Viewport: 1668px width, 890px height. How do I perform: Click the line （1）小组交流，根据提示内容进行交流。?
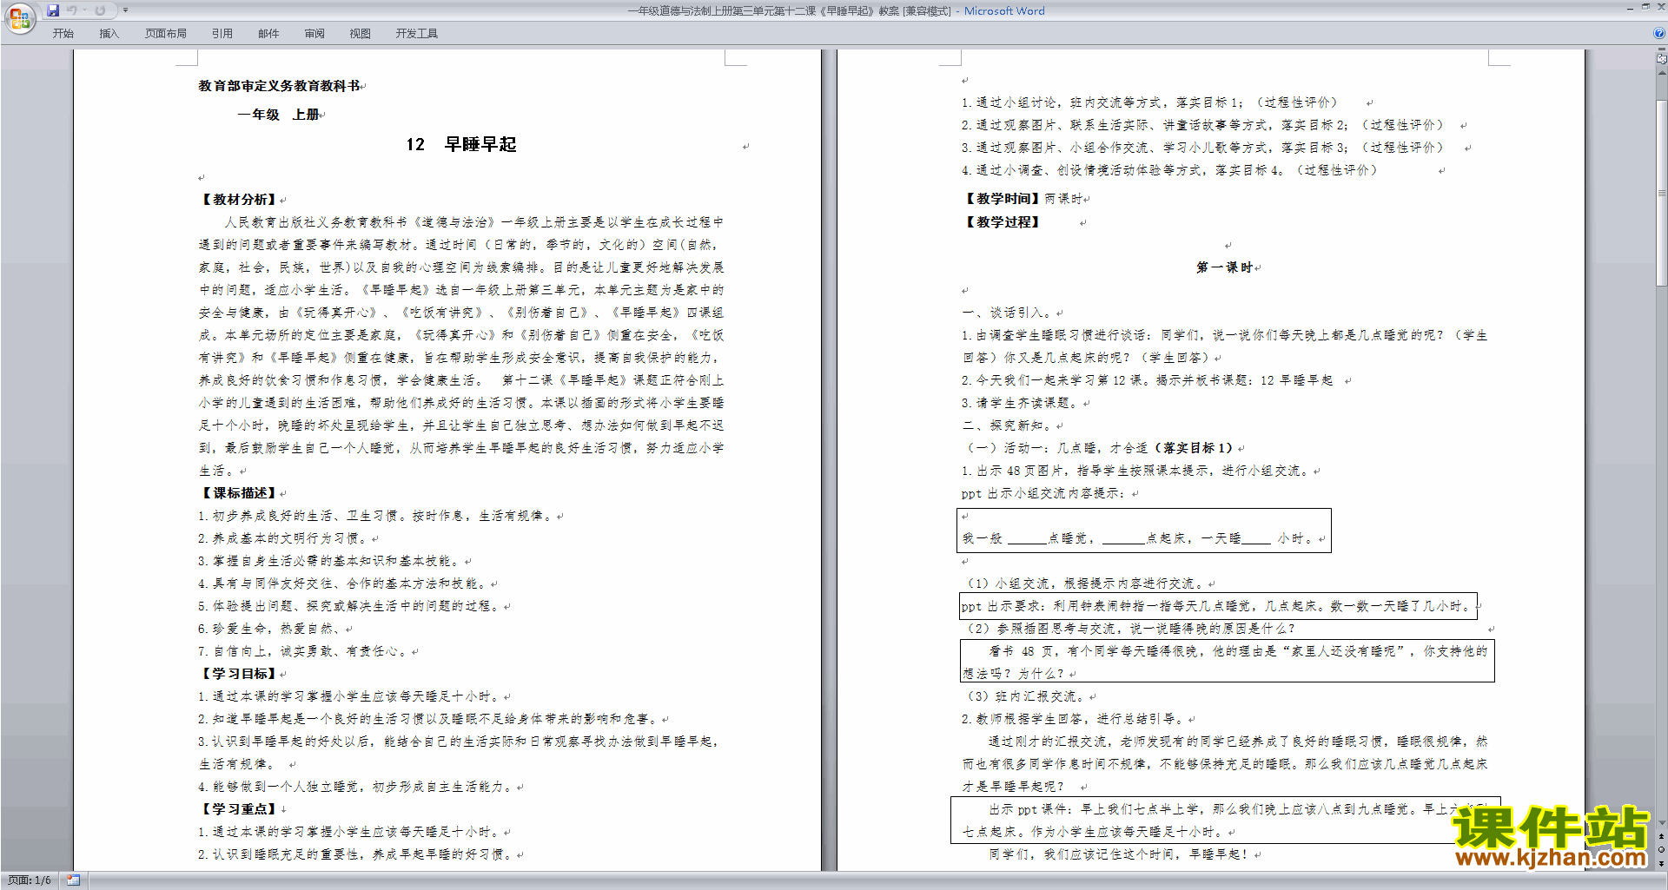[1085, 583]
